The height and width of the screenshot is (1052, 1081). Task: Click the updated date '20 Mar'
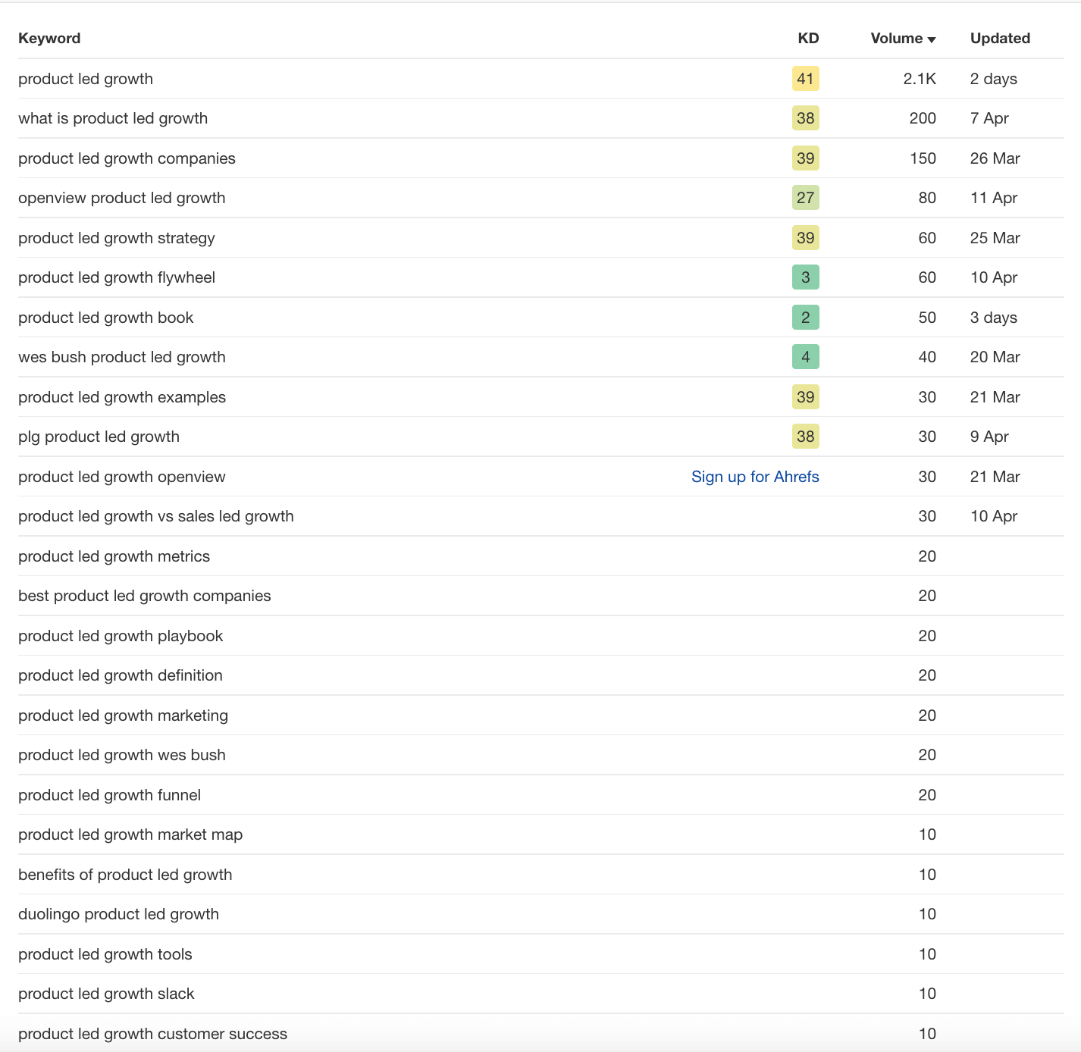(995, 357)
